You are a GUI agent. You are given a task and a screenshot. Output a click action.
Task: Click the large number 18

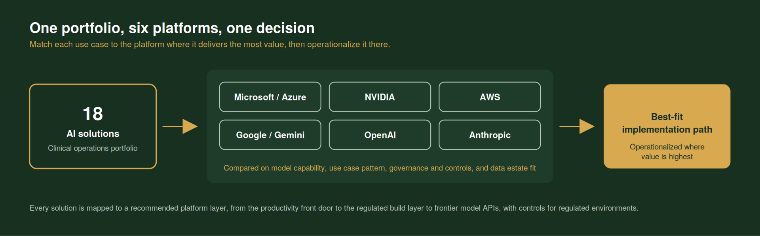(93, 114)
